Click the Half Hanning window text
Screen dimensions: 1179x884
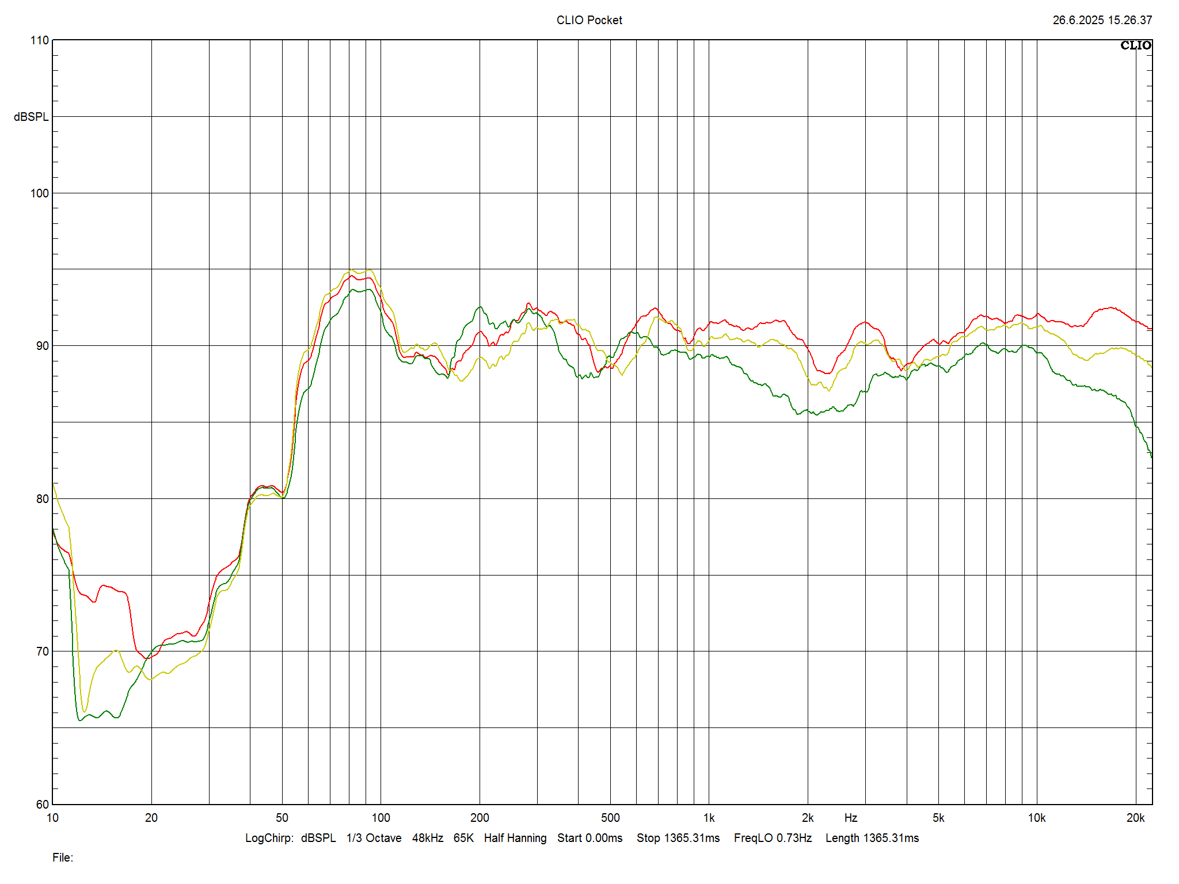coord(515,838)
